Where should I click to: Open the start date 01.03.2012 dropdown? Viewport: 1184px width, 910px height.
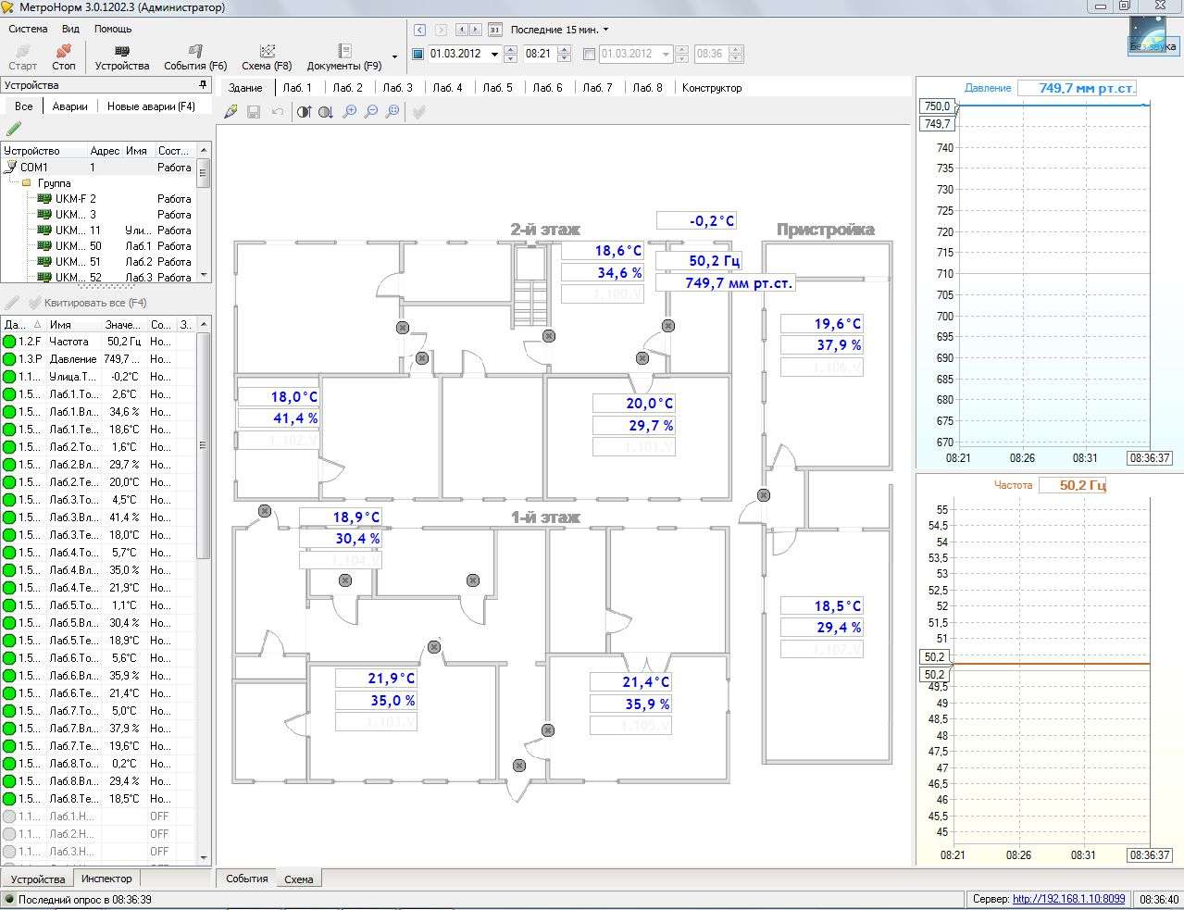coord(494,55)
